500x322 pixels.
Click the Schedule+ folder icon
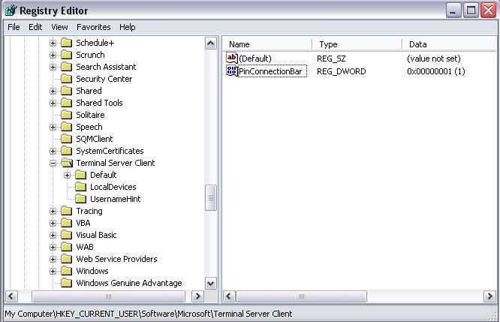pyautogui.click(x=66, y=43)
